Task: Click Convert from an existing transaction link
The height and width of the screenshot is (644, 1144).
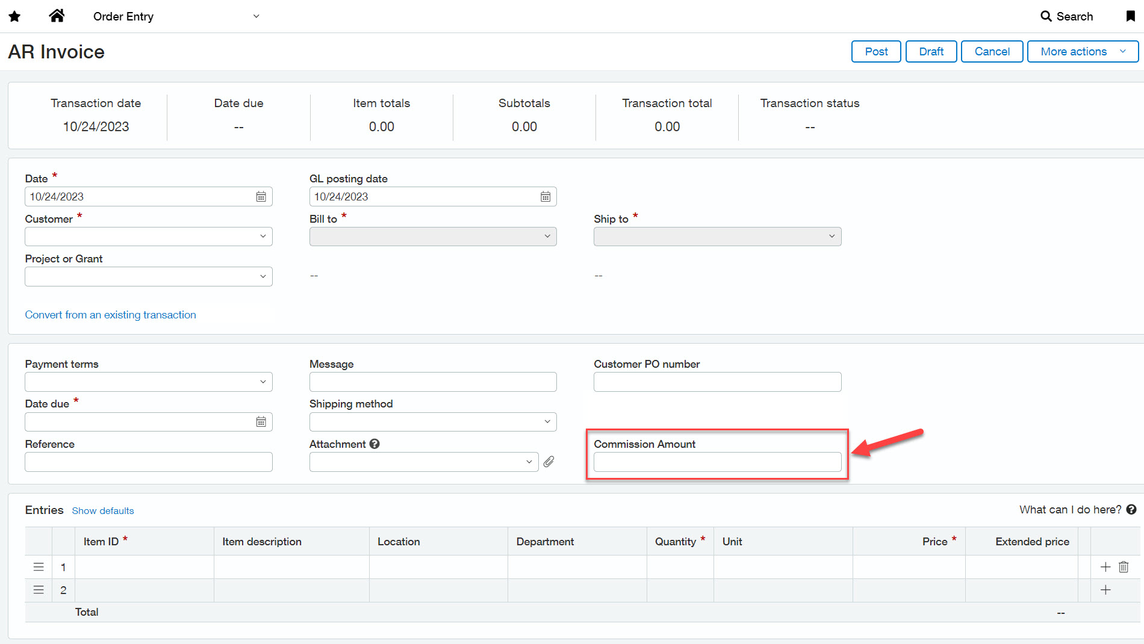Action: point(110,315)
